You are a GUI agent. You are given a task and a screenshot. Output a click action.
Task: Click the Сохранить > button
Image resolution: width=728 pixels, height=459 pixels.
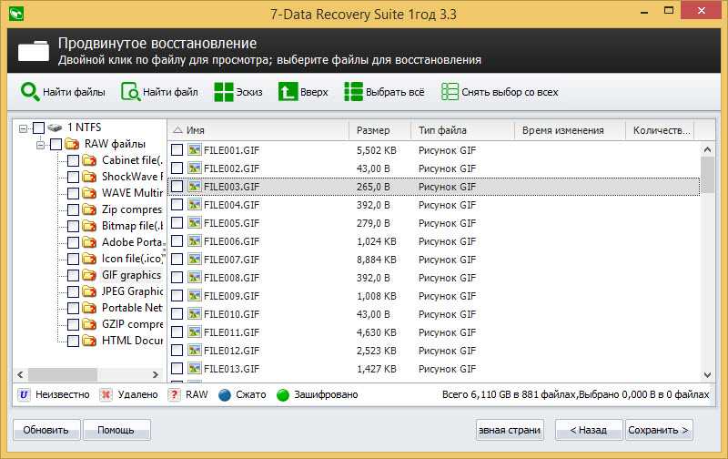point(659,430)
